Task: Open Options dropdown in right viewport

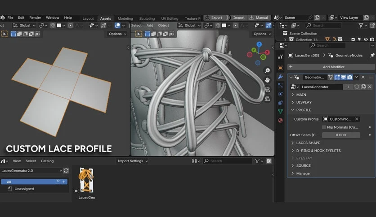Action: pyautogui.click(x=262, y=34)
